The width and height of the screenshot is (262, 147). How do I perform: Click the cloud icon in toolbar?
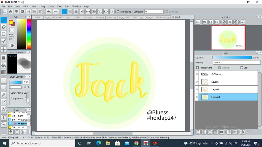[x=5, y=12]
